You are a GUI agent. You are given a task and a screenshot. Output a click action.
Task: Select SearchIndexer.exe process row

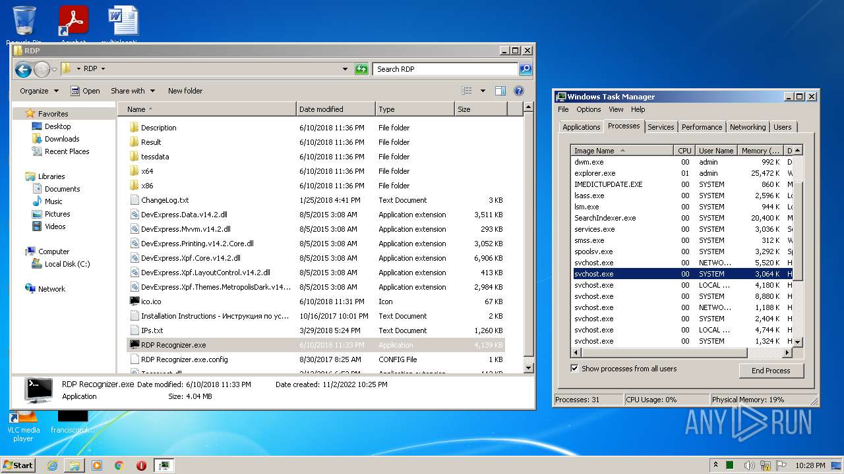[x=682, y=218]
